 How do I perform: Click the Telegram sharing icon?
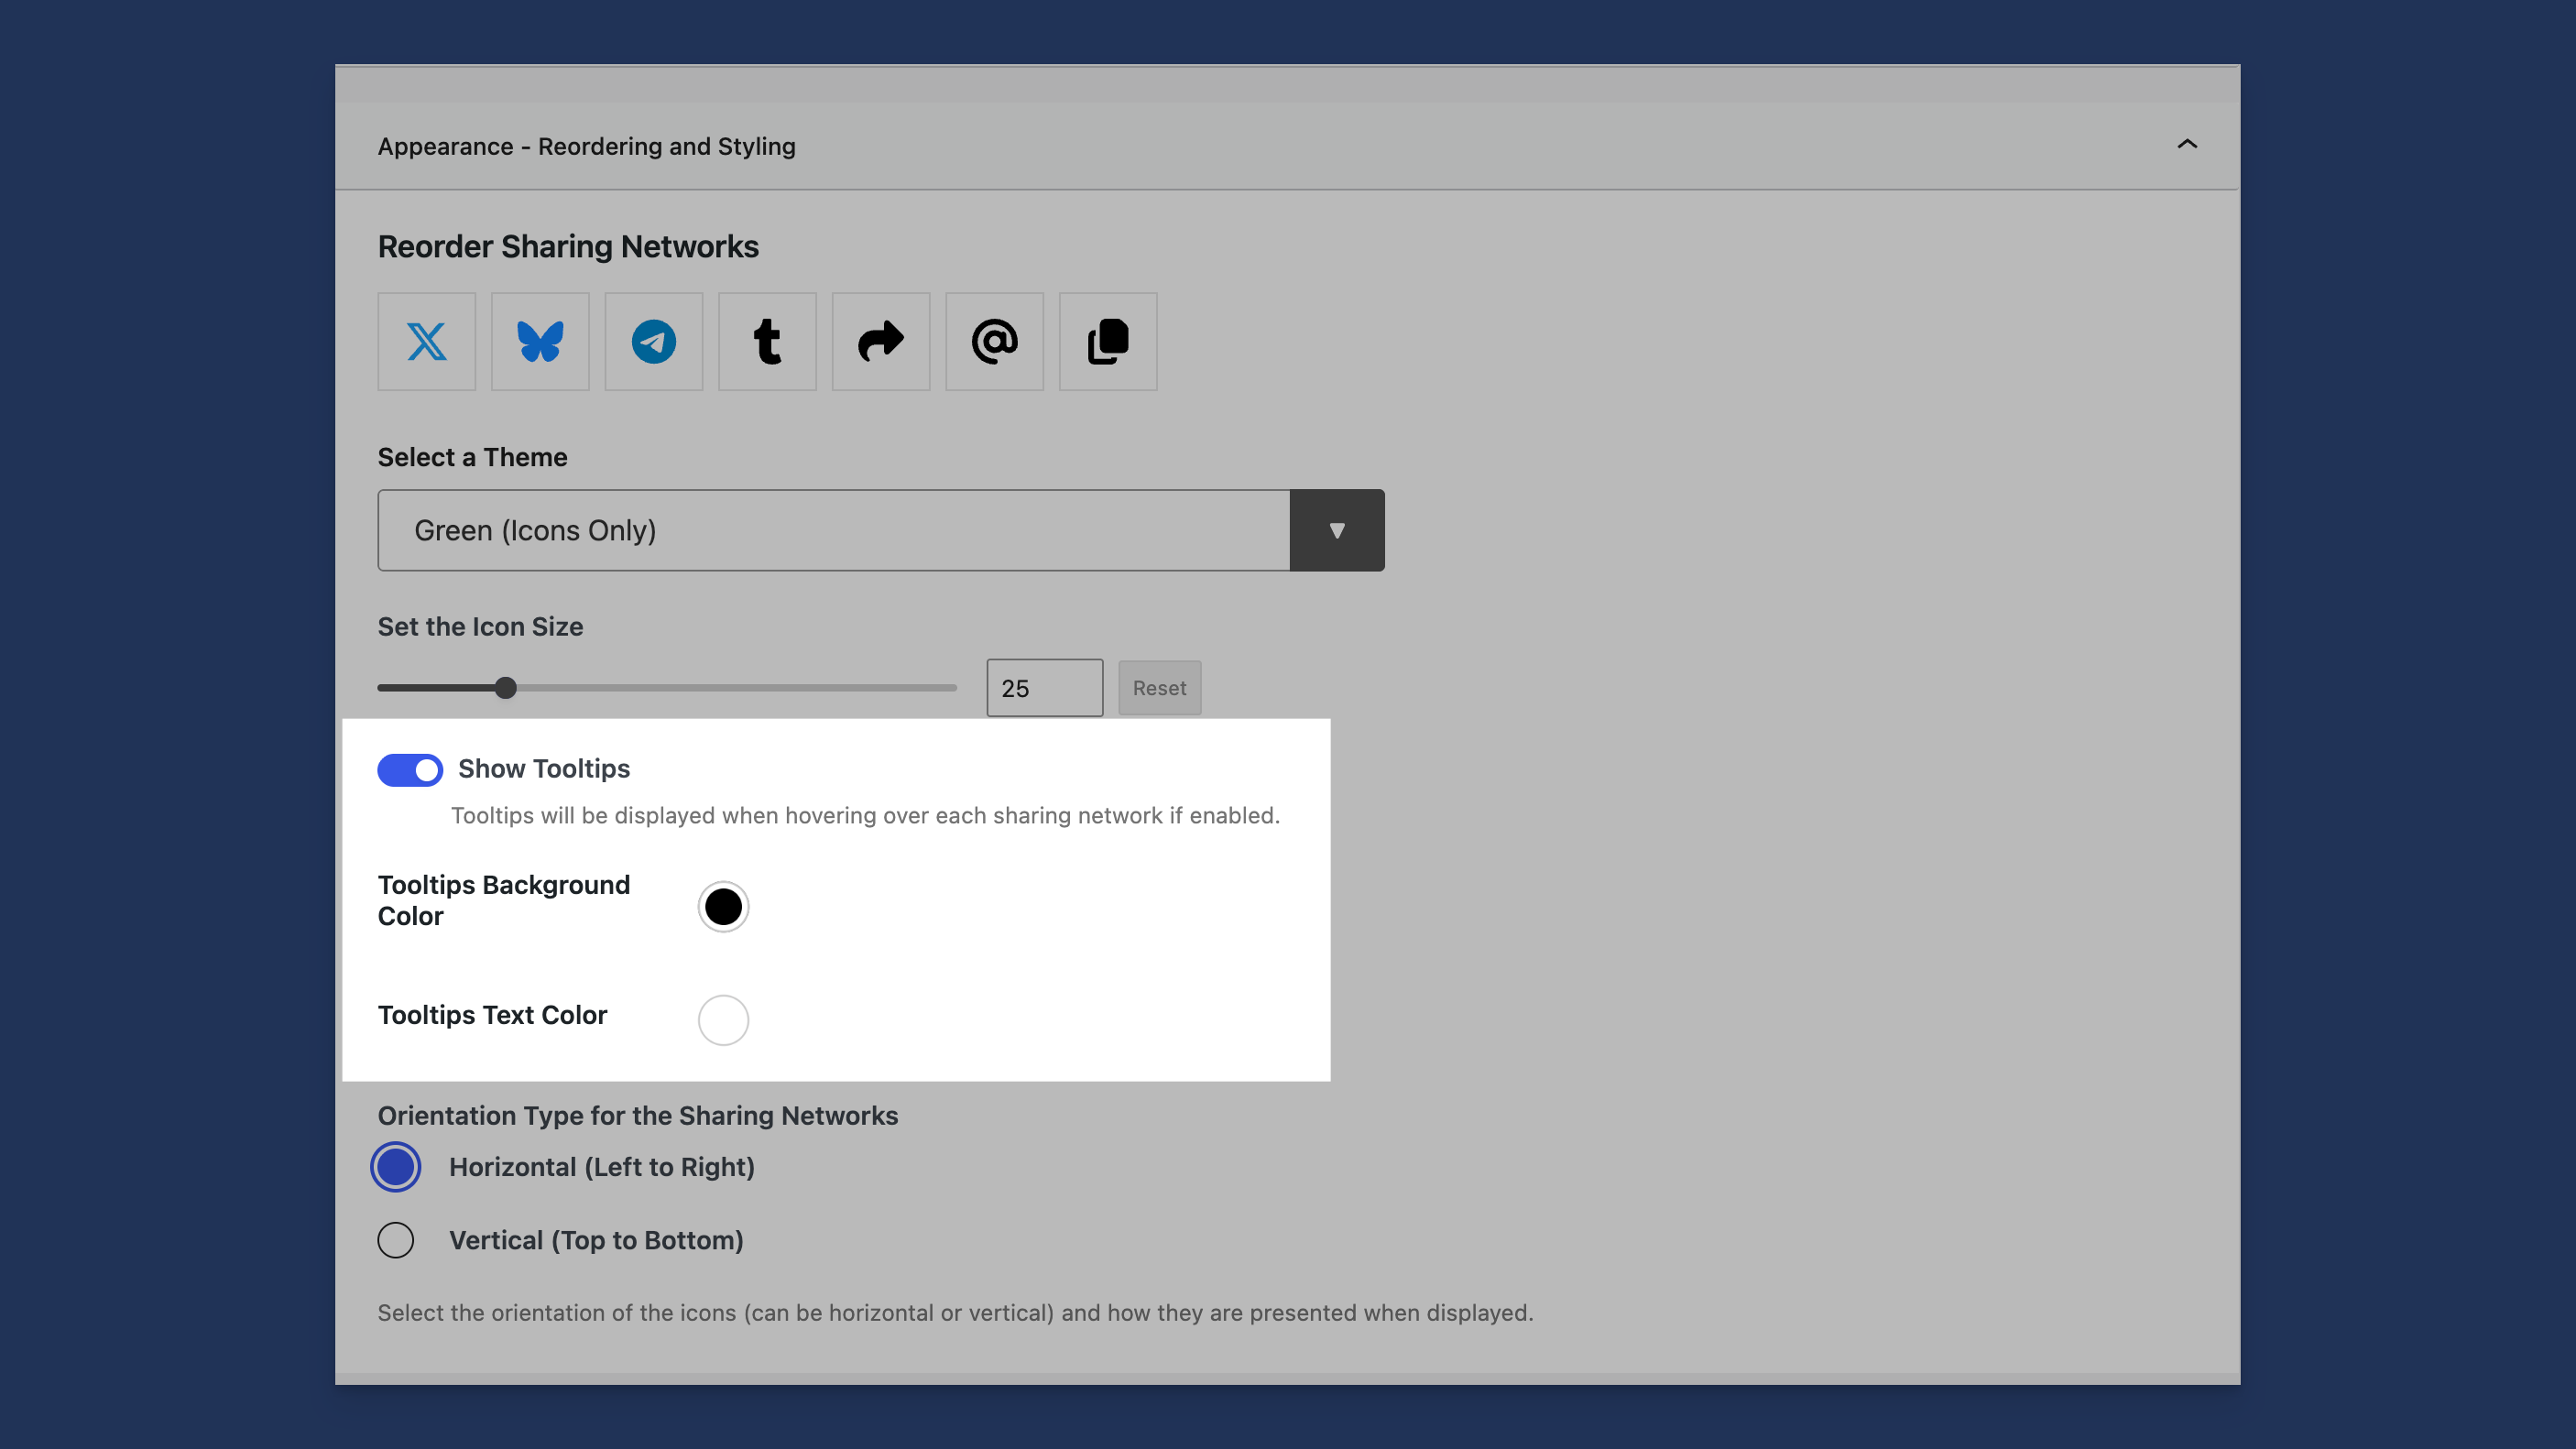coord(653,342)
